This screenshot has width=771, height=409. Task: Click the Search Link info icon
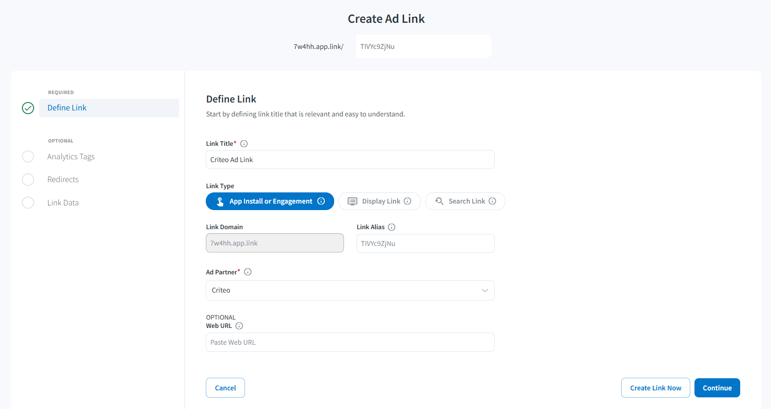coord(492,201)
